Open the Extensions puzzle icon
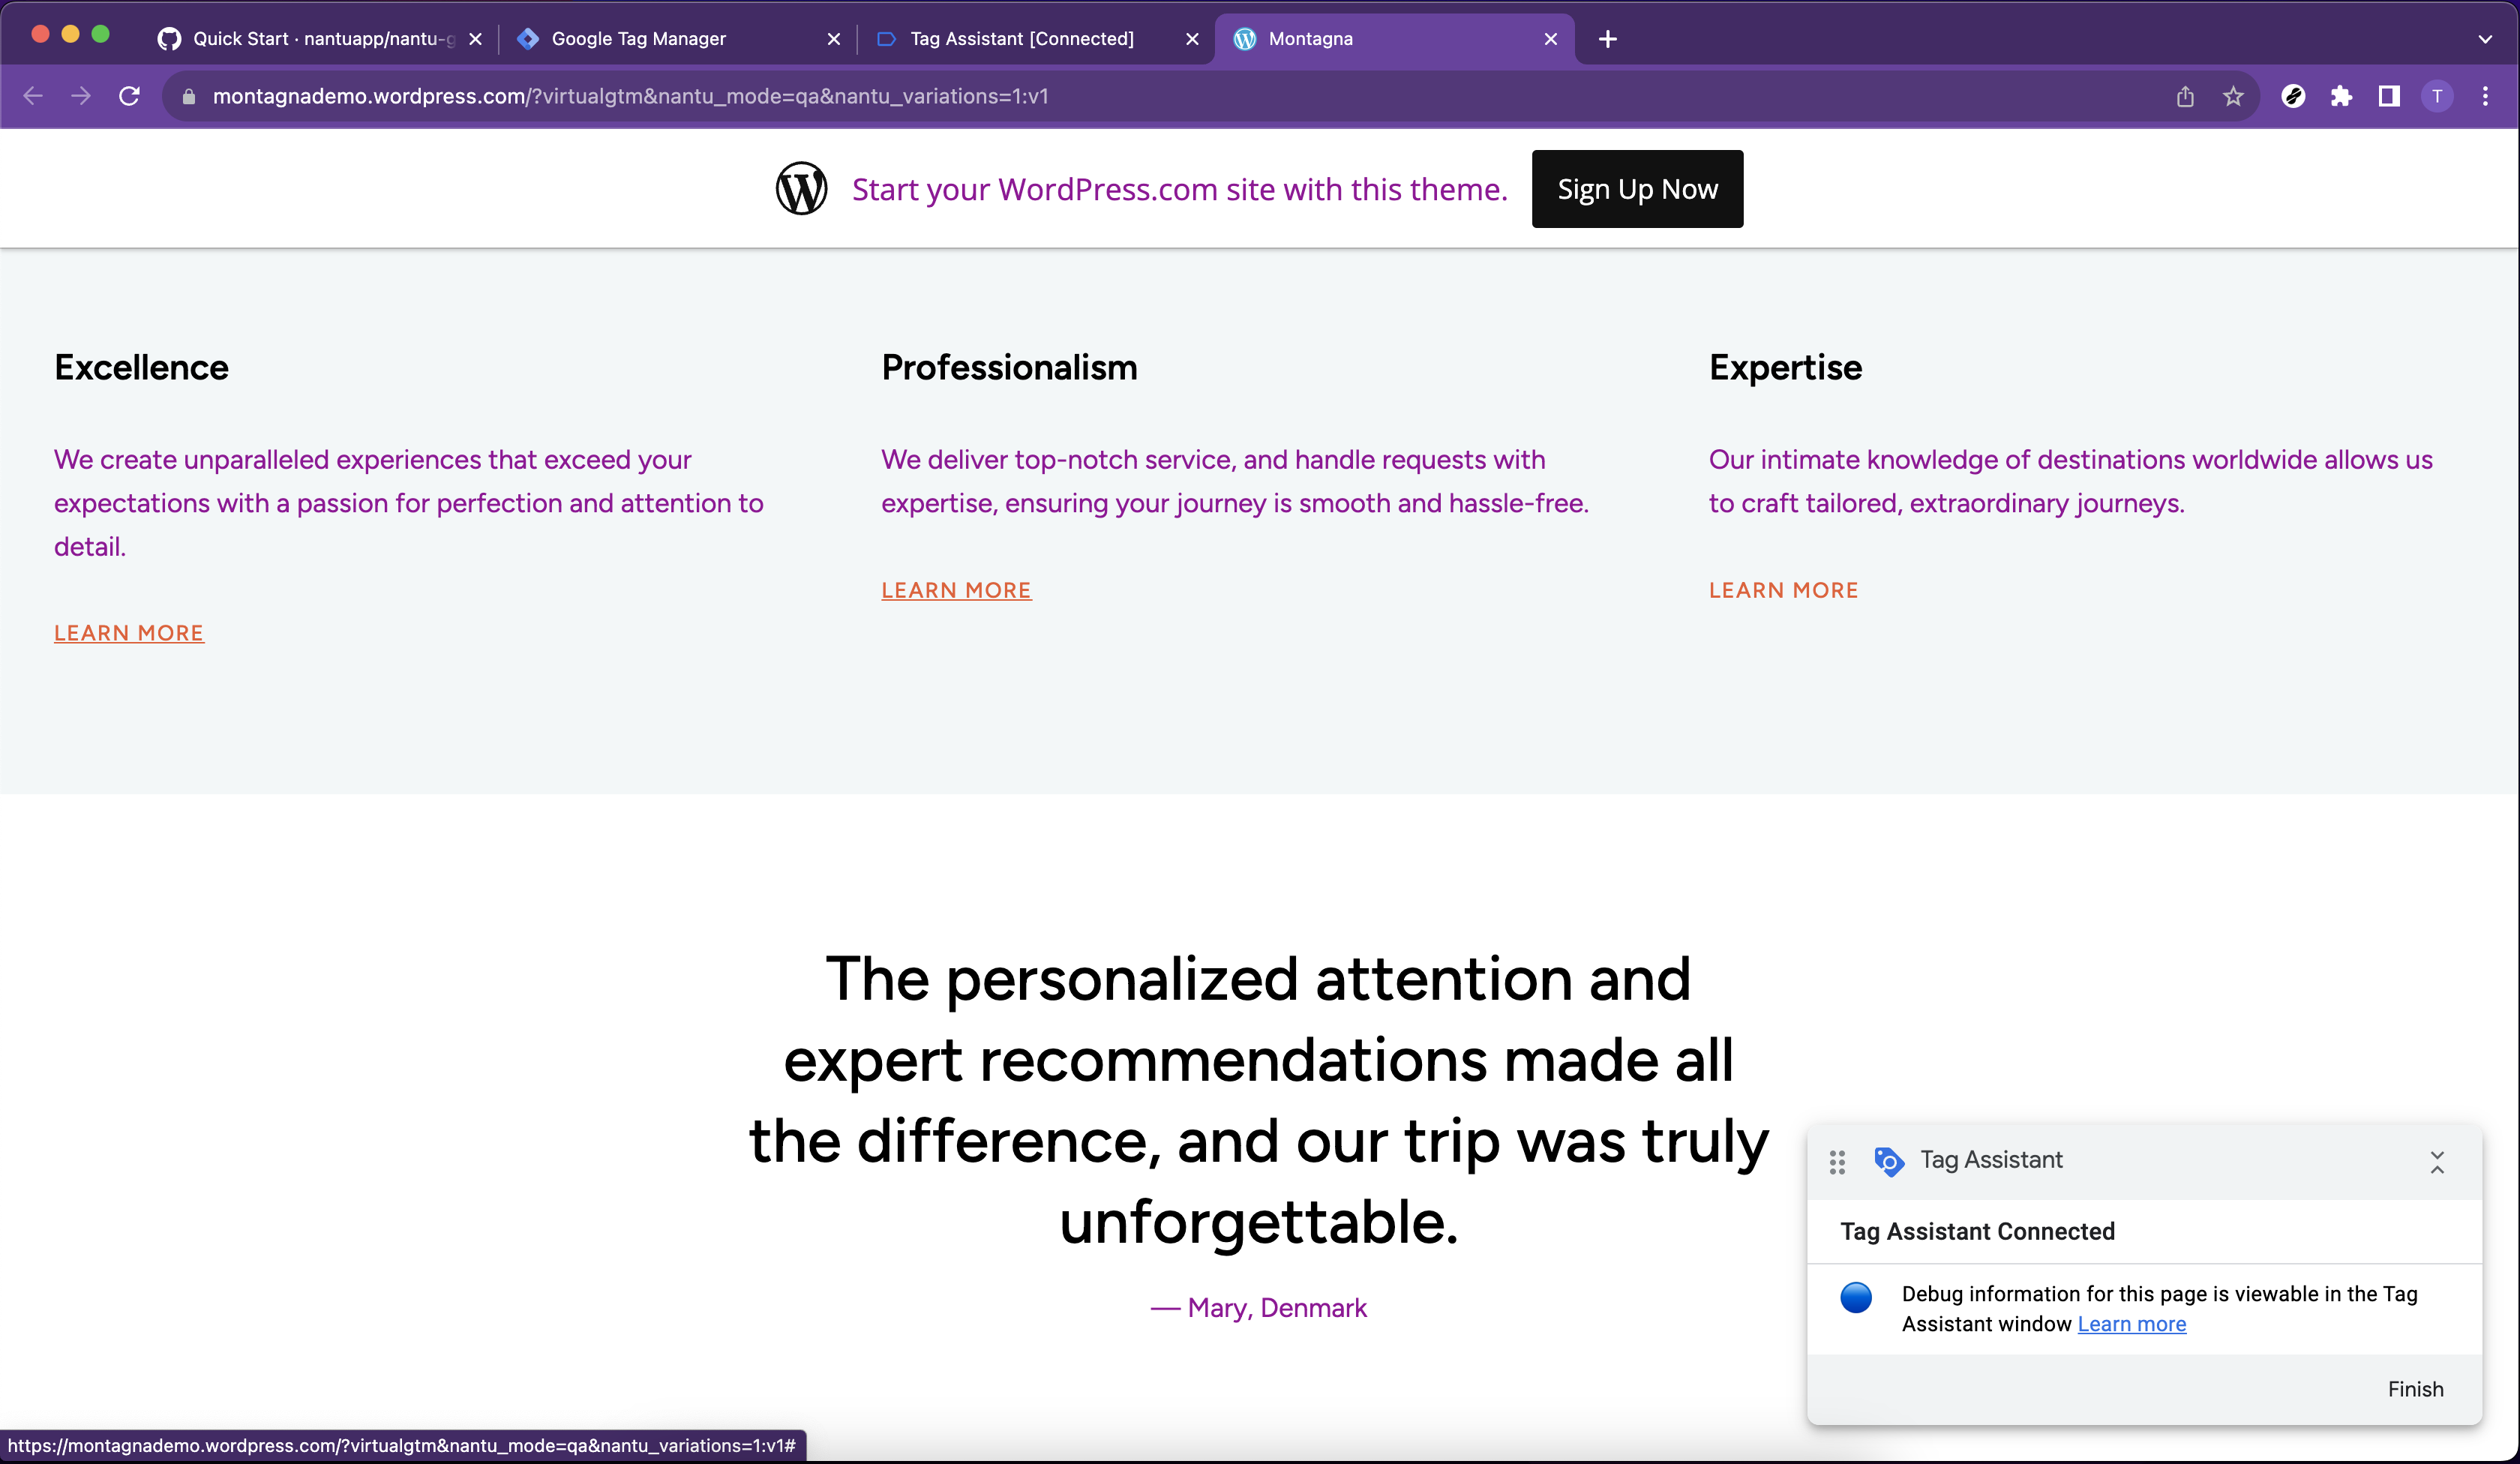Viewport: 2520px width, 1464px height. pyautogui.click(x=2341, y=96)
